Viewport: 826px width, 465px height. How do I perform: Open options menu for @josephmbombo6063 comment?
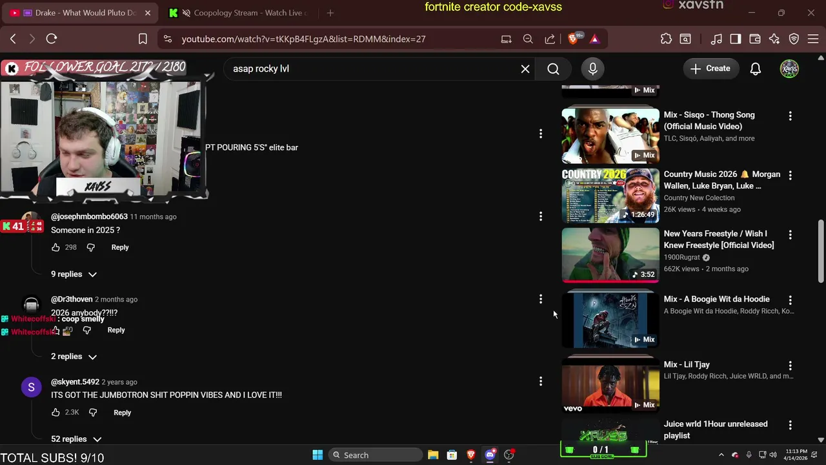click(541, 216)
